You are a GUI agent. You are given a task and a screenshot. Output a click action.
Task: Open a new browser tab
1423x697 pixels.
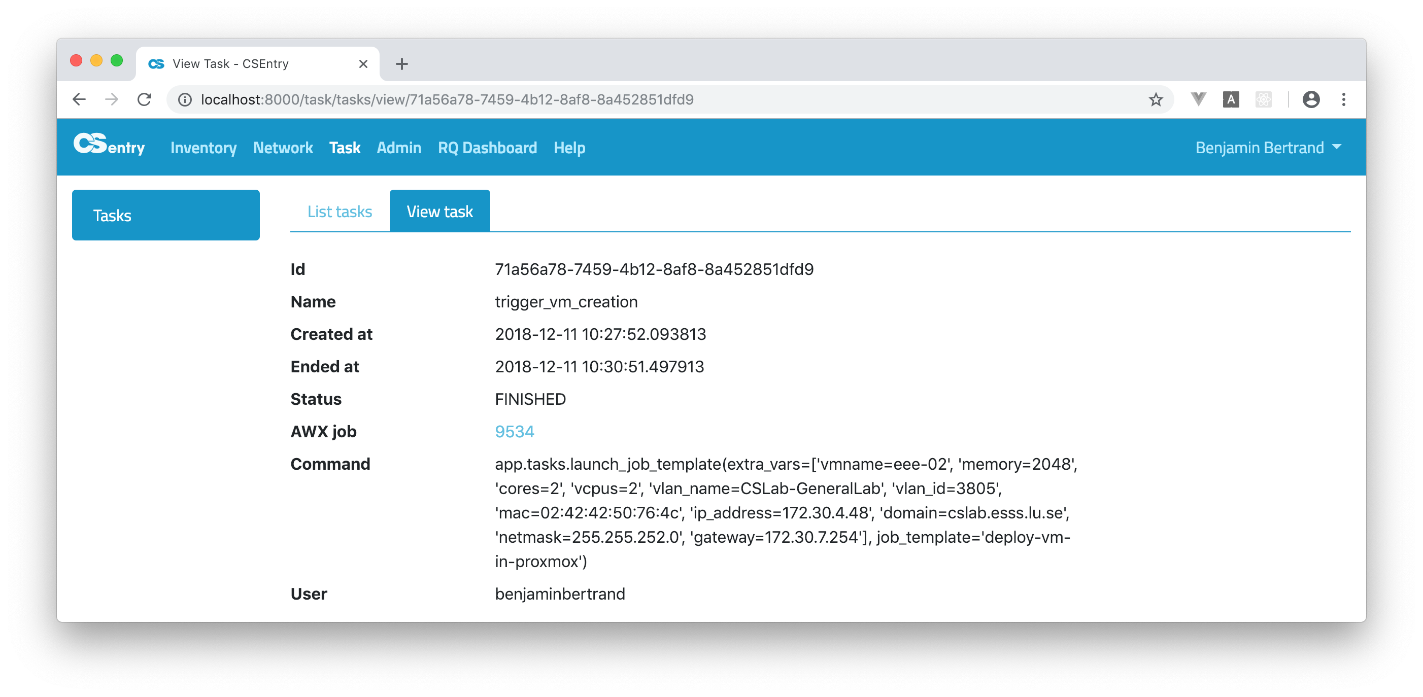tap(401, 64)
